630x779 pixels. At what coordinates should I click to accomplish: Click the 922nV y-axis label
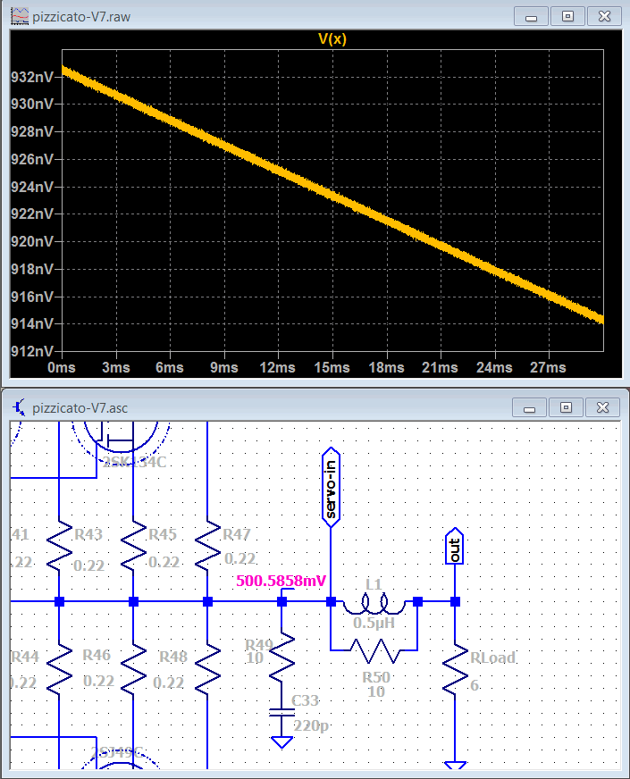(32, 214)
